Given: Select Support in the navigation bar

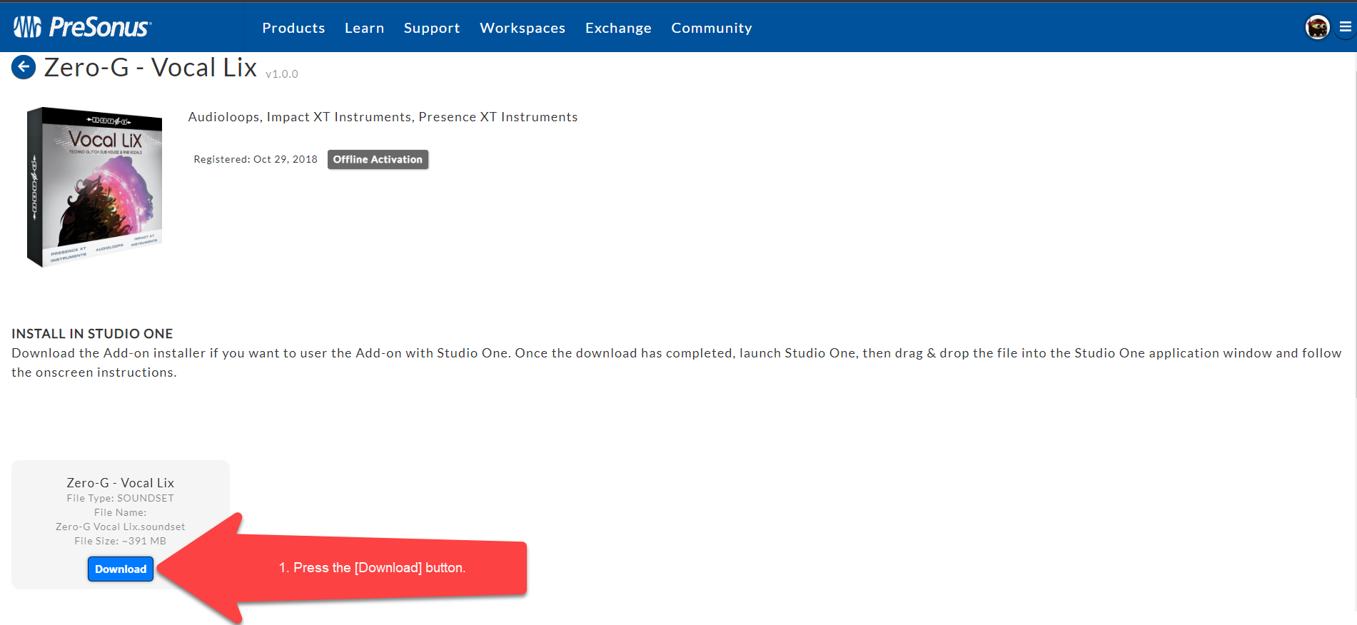Looking at the screenshot, I should (431, 28).
